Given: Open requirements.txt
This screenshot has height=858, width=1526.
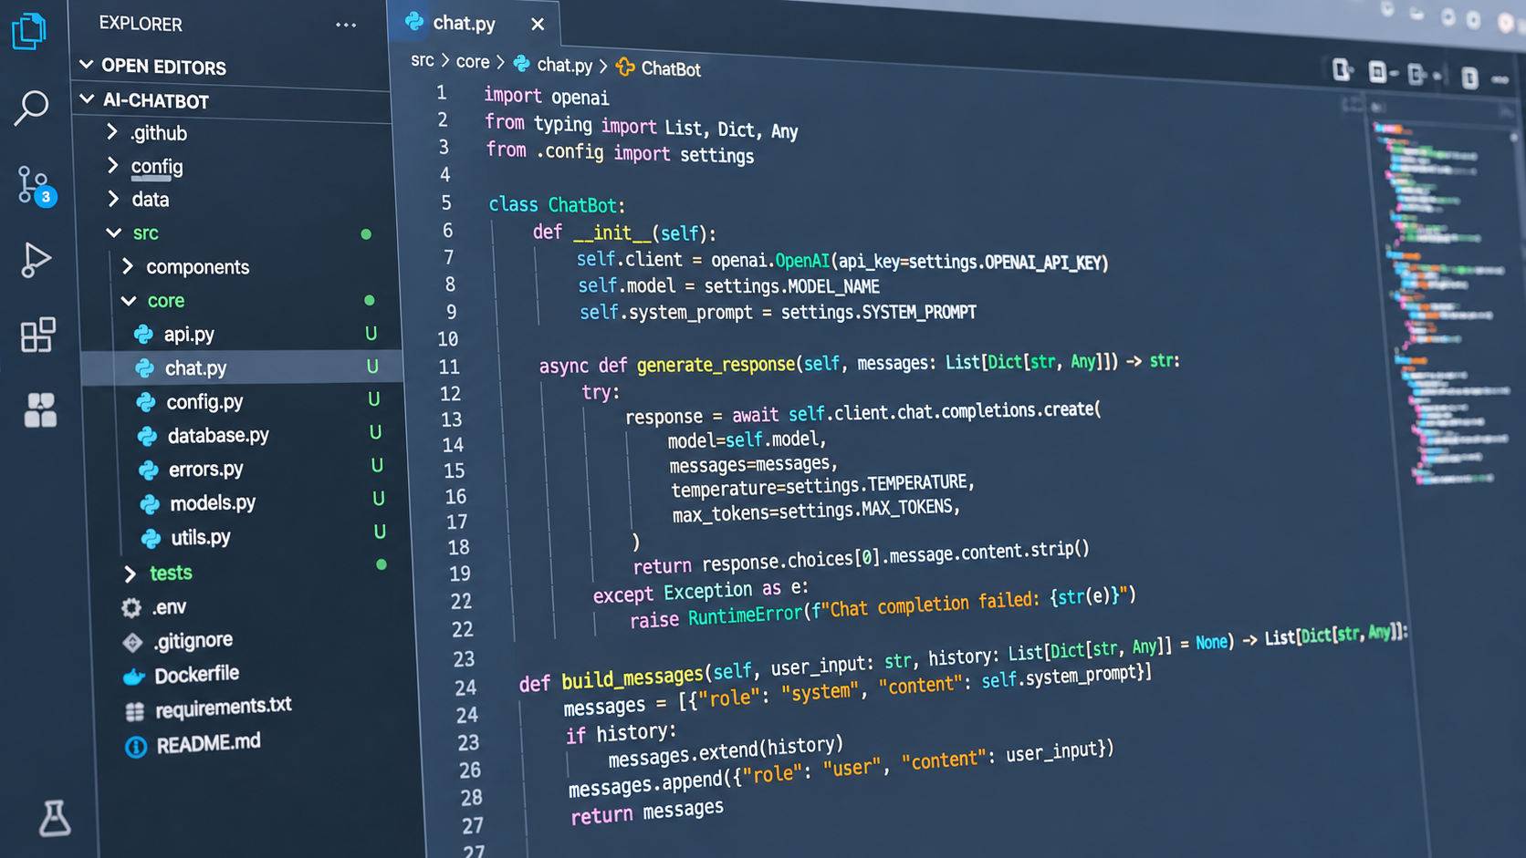Looking at the screenshot, I should tap(224, 708).
